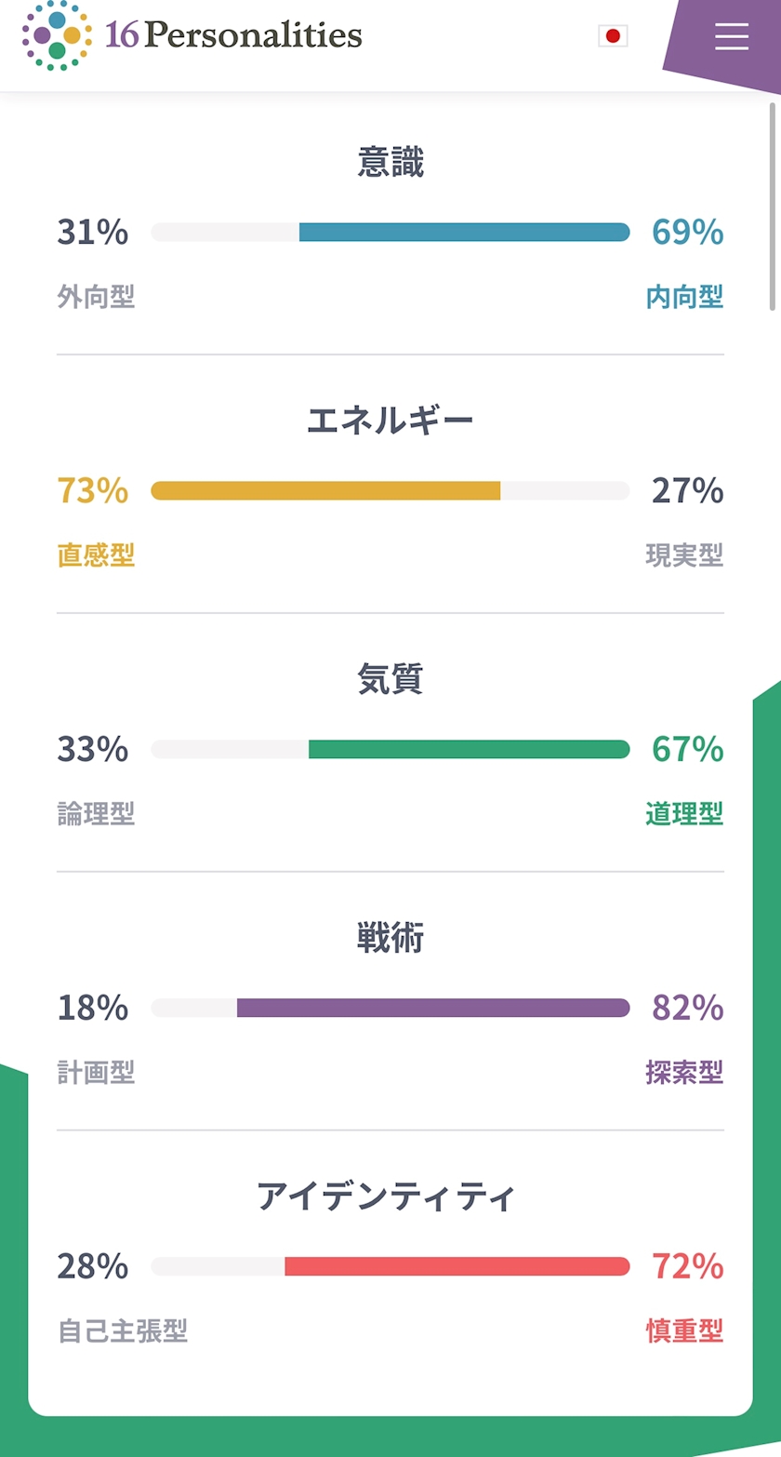Open the hamburger menu

tap(732, 36)
